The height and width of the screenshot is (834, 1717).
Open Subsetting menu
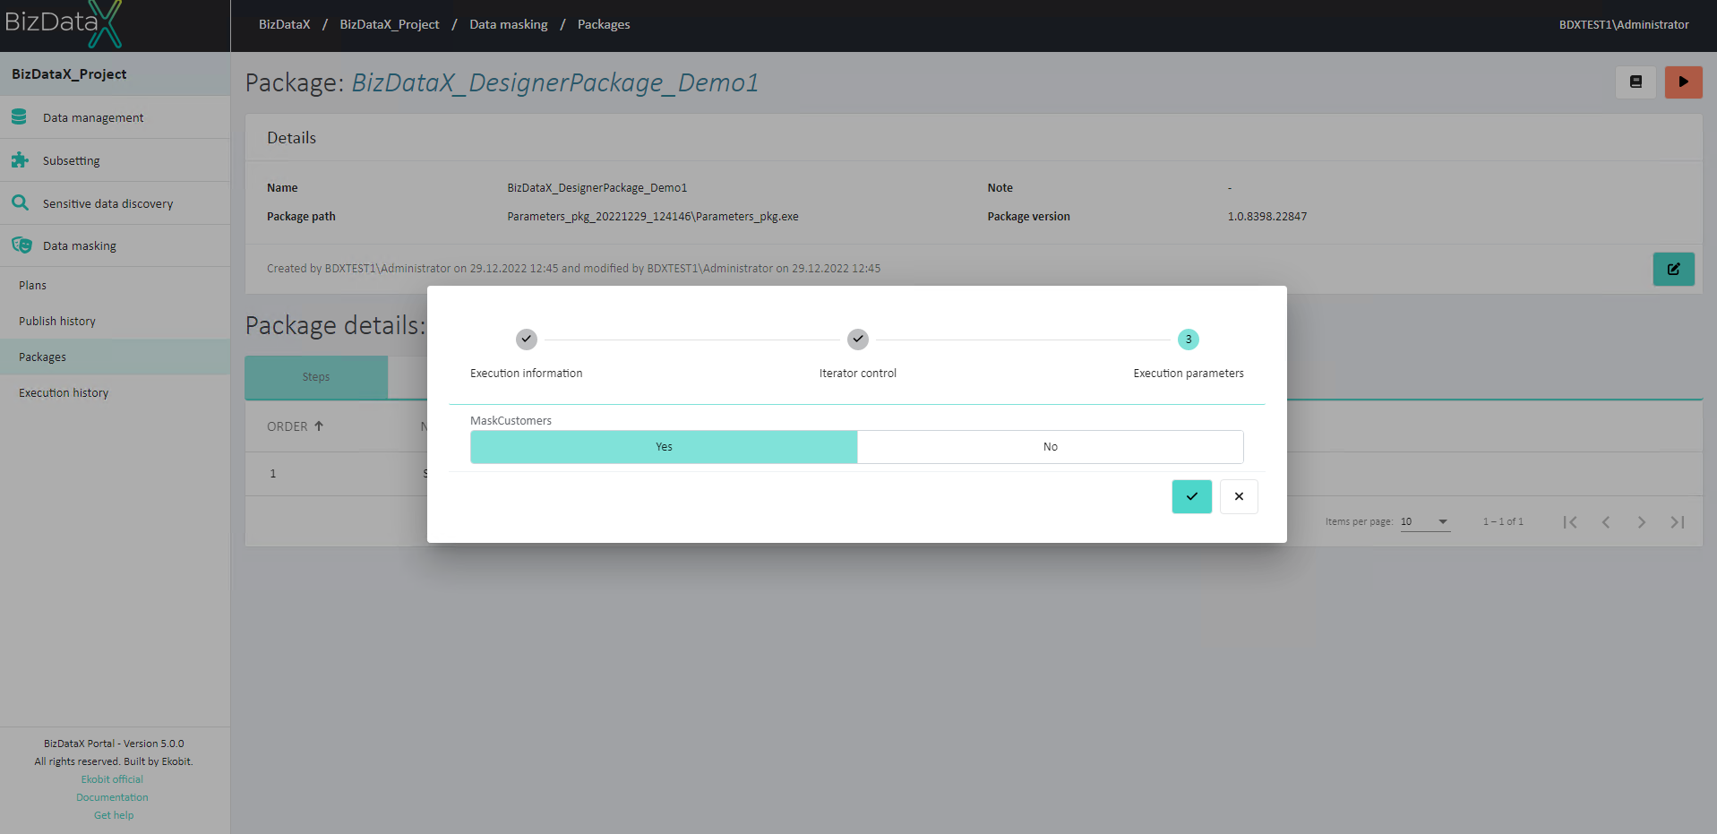[x=115, y=160]
